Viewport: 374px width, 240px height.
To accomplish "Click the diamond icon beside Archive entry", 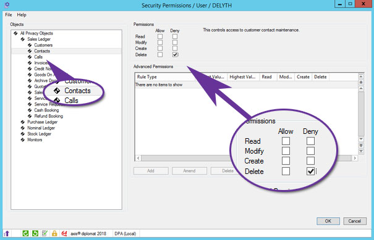I will [x=30, y=80].
